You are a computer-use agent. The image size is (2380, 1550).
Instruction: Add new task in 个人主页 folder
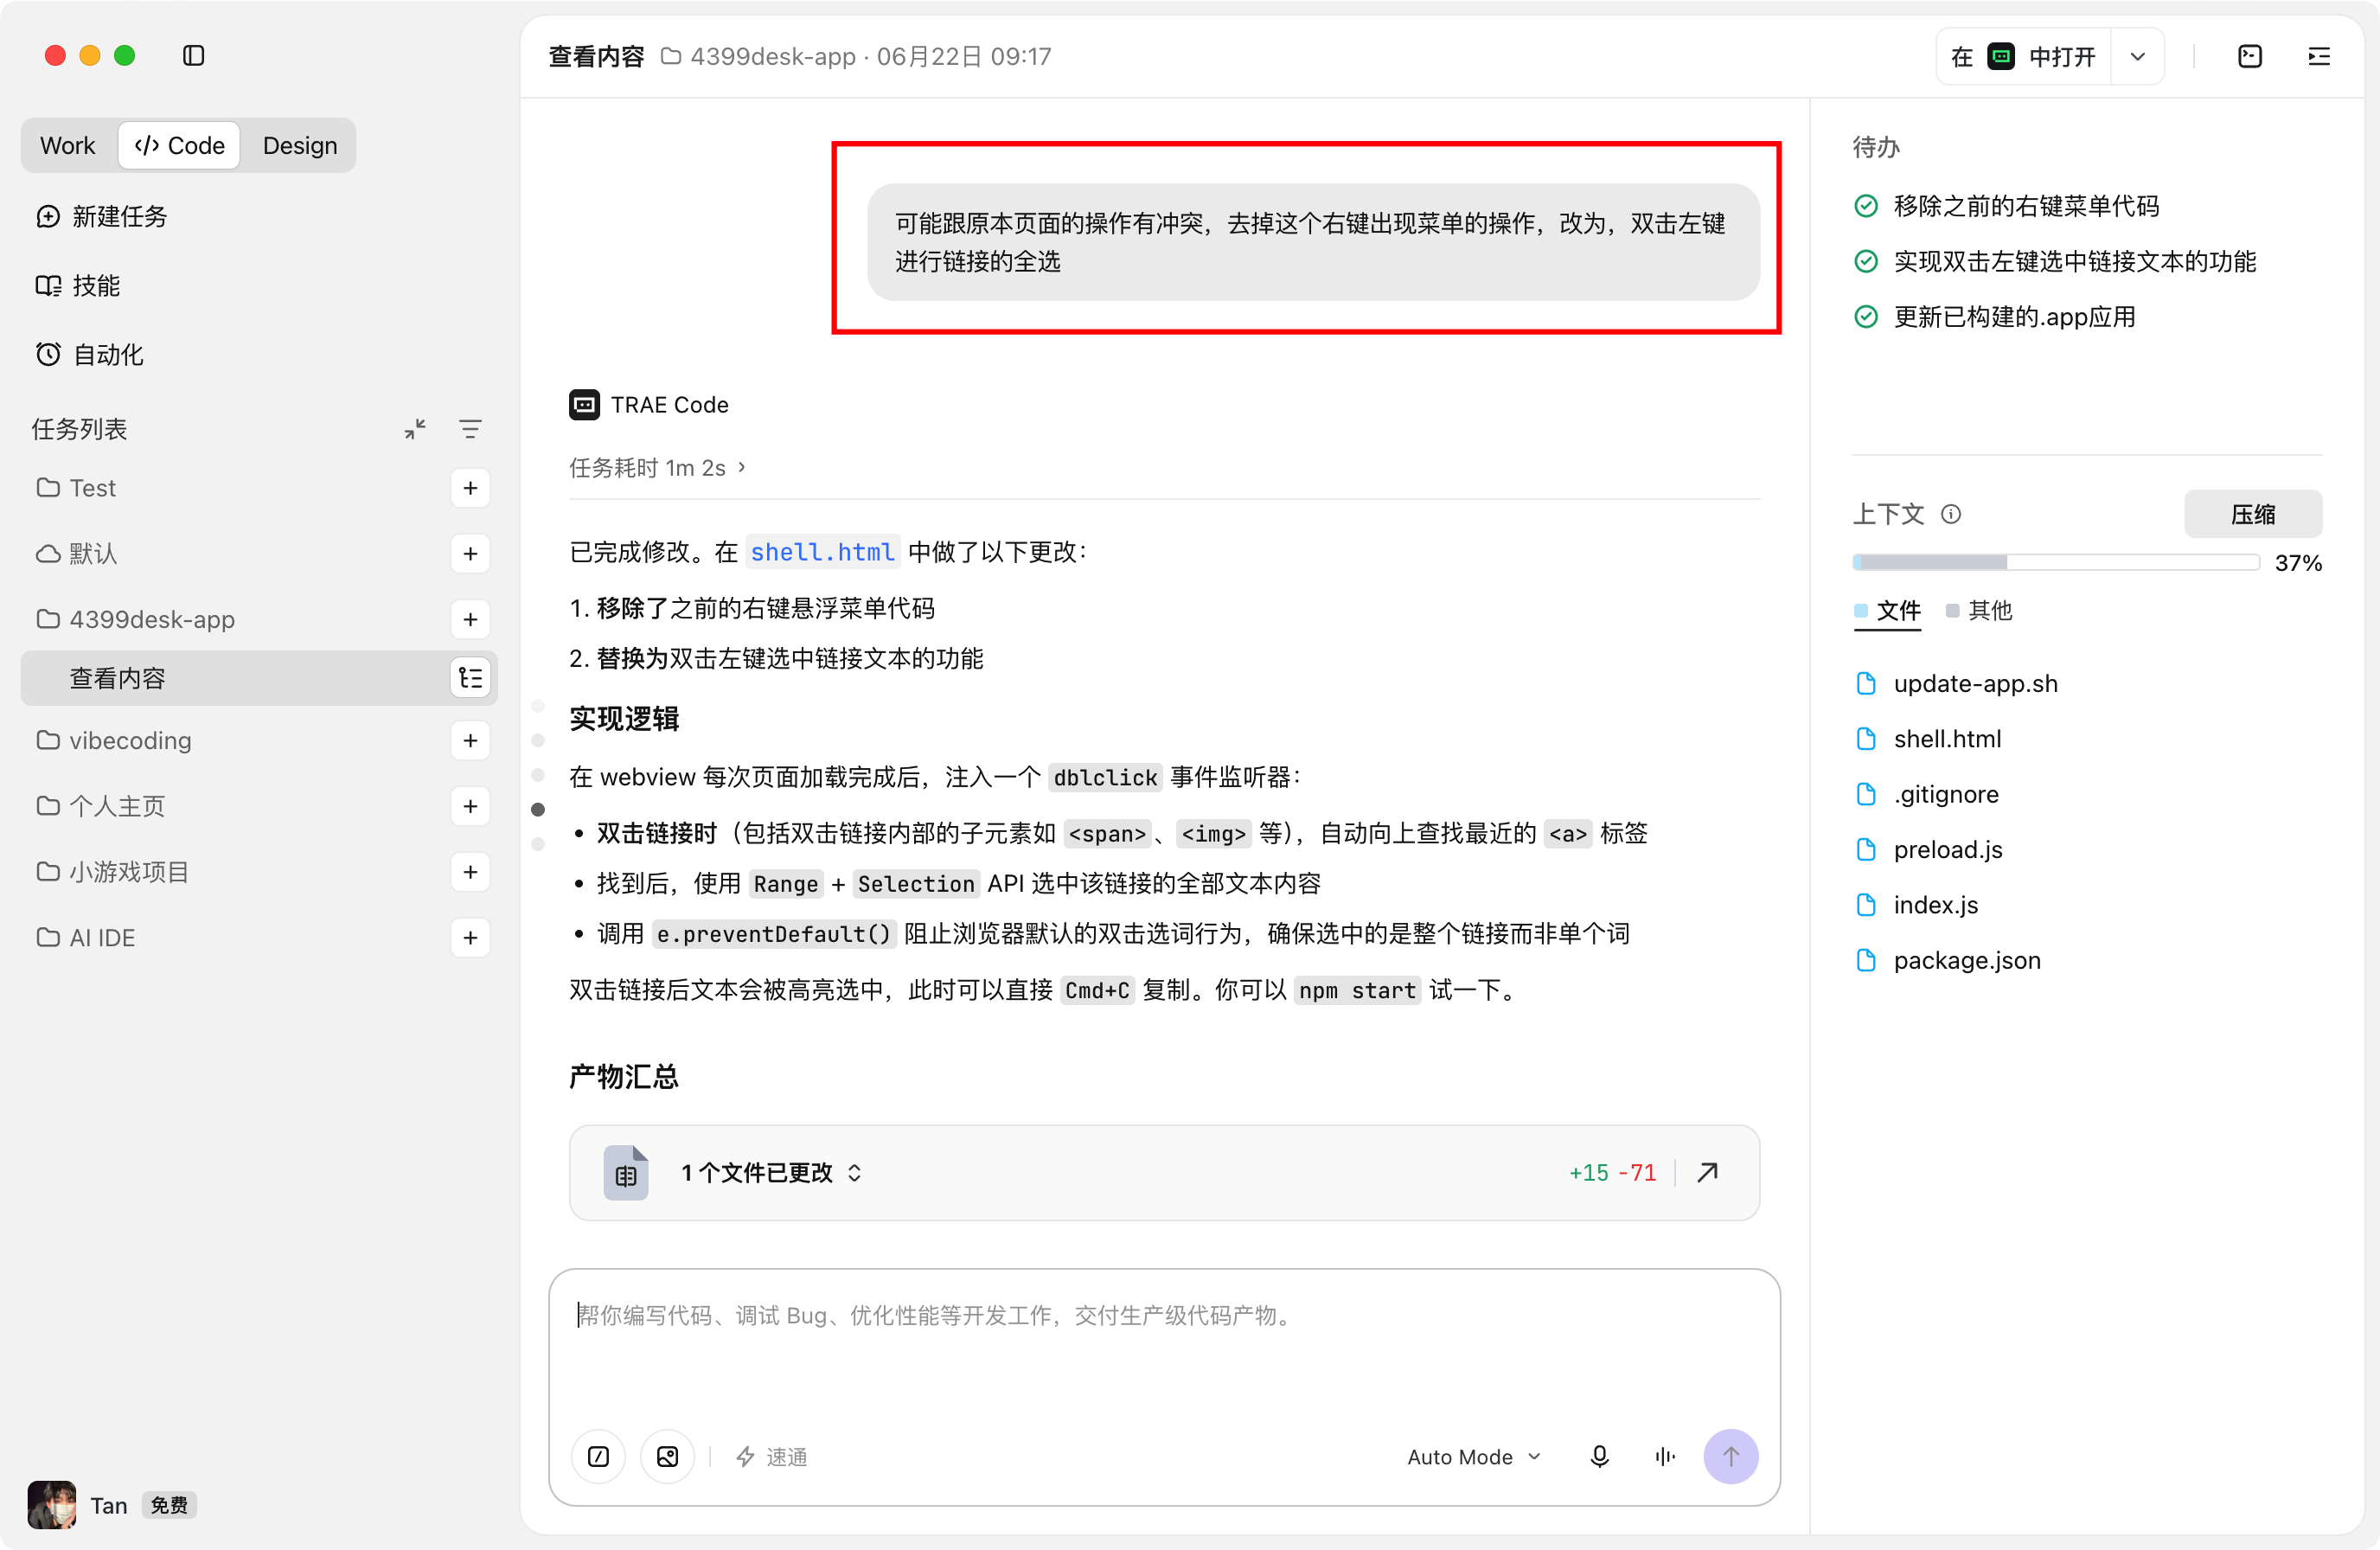click(x=470, y=807)
